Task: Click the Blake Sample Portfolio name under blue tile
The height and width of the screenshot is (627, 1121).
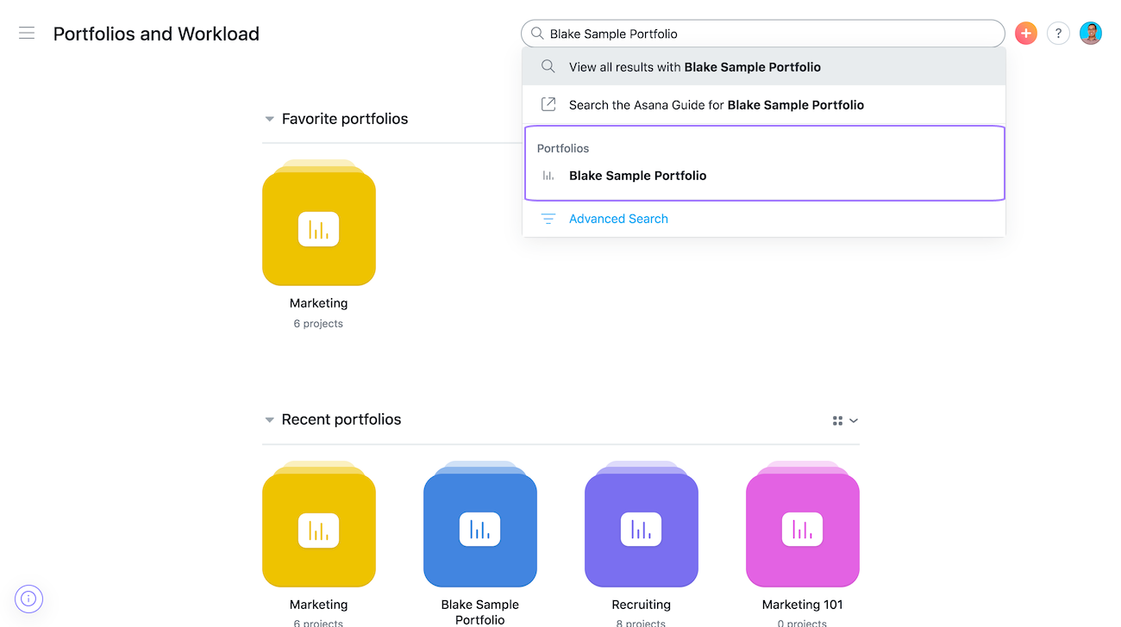Action: (x=480, y=611)
